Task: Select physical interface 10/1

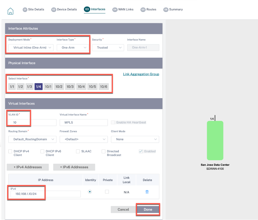Action: 48,87
